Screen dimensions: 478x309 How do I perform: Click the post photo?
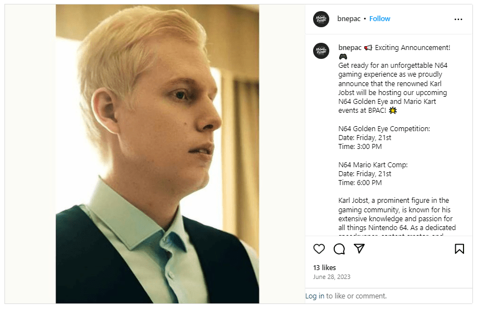coord(157,154)
